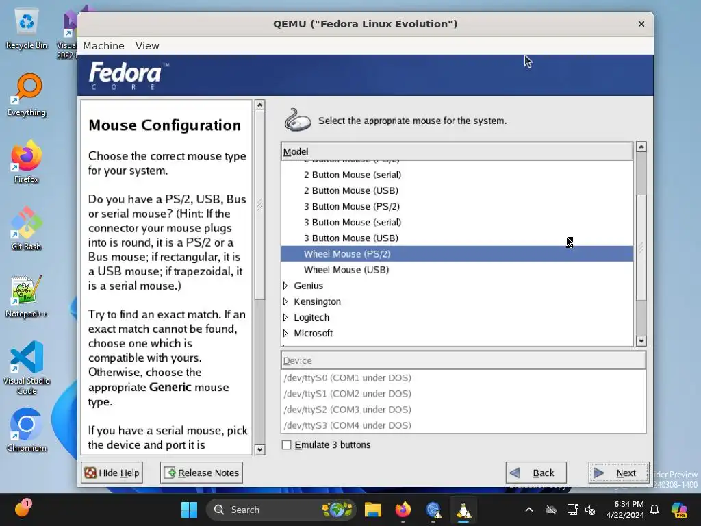Open the Release Notes
The height and width of the screenshot is (526, 701).
tap(202, 473)
